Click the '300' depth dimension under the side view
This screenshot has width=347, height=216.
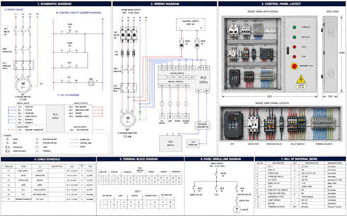click(330, 97)
